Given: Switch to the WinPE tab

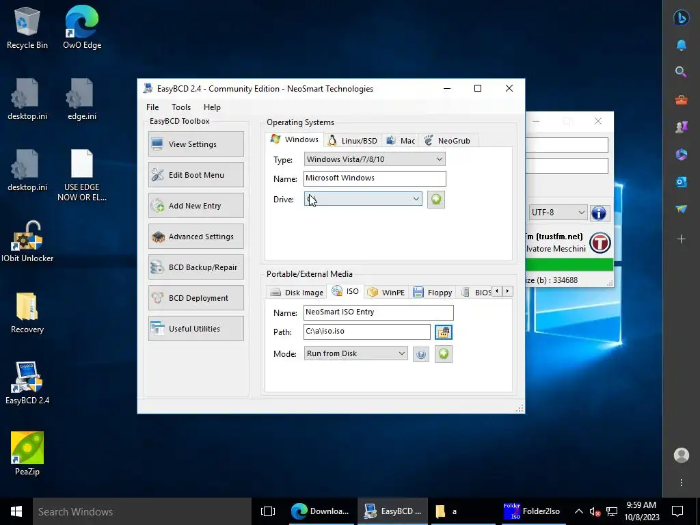Looking at the screenshot, I should [x=387, y=293].
